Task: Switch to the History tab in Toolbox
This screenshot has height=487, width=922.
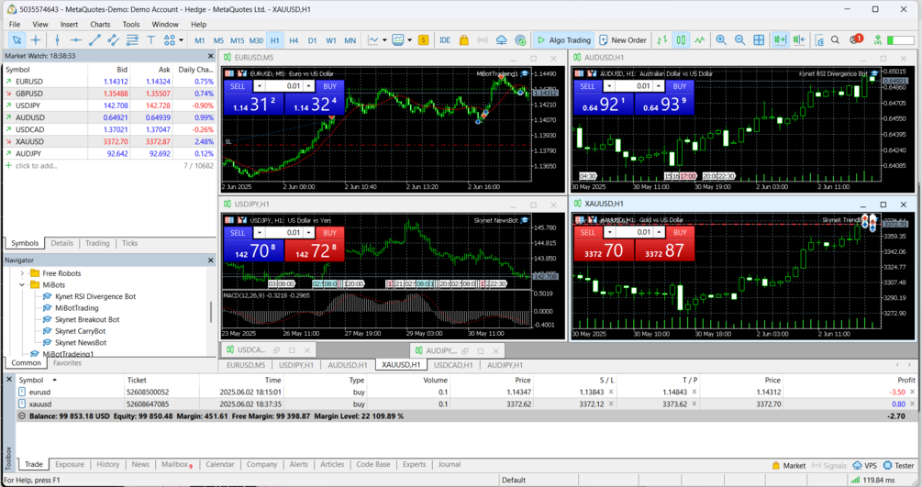Action: (x=107, y=464)
